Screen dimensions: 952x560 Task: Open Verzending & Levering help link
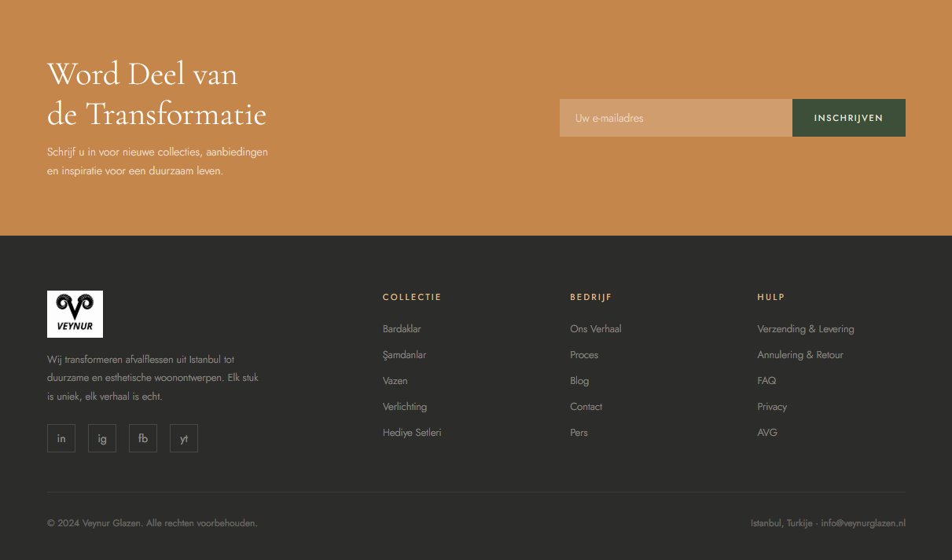point(805,329)
